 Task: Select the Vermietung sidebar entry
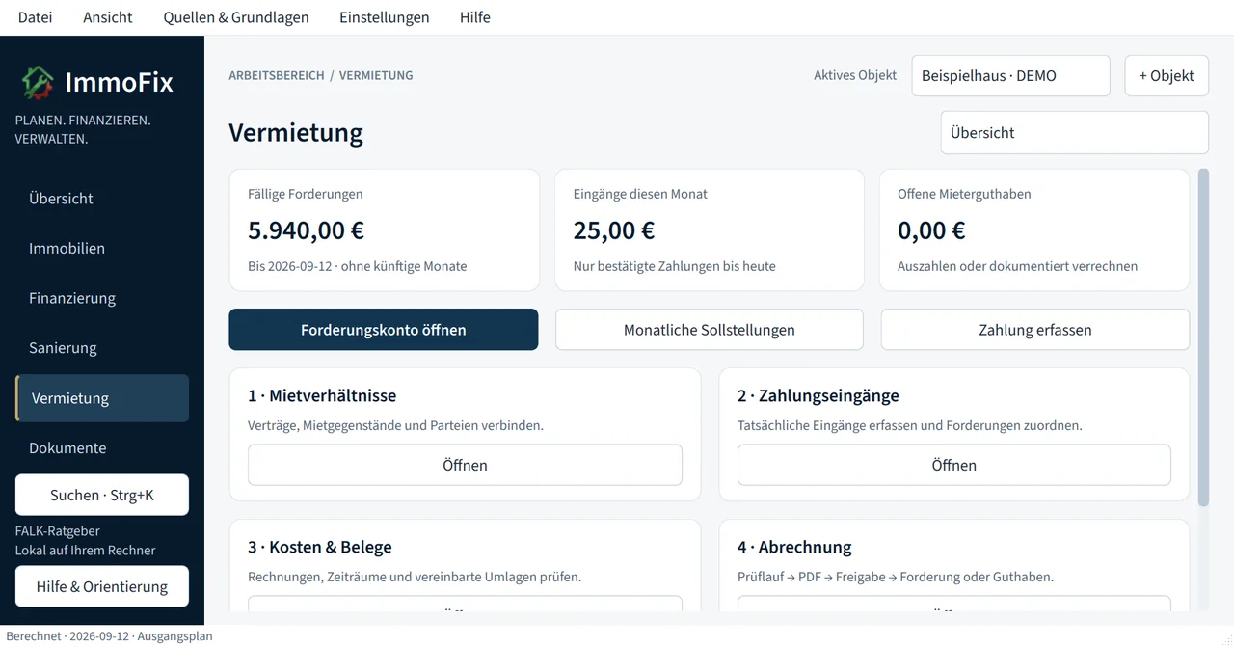click(102, 398)
